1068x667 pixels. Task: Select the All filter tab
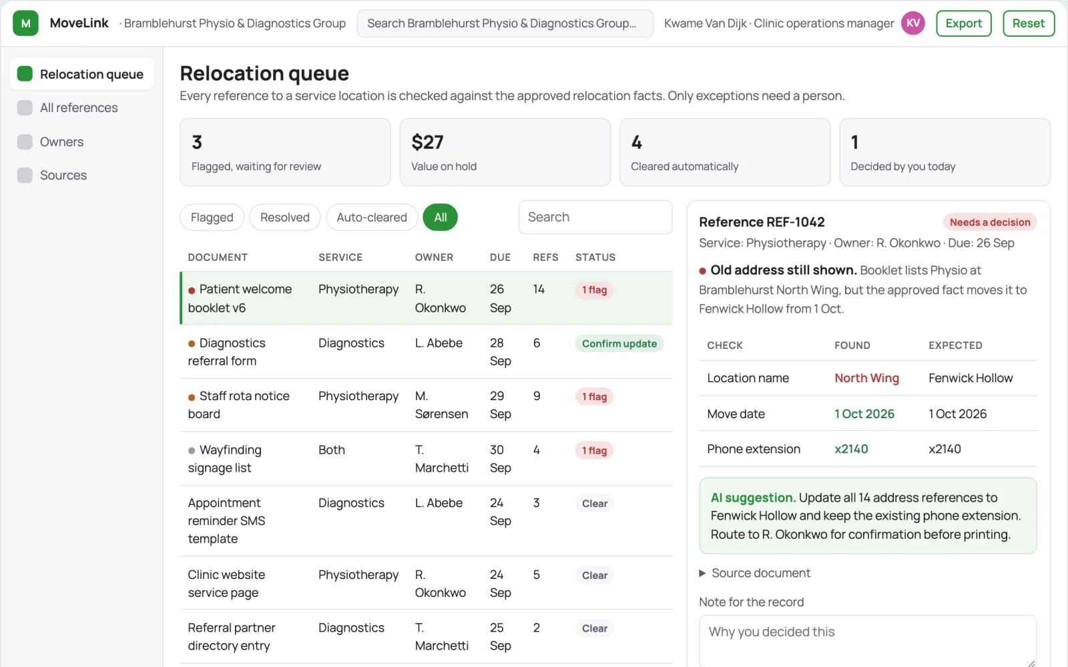[441, 217]
